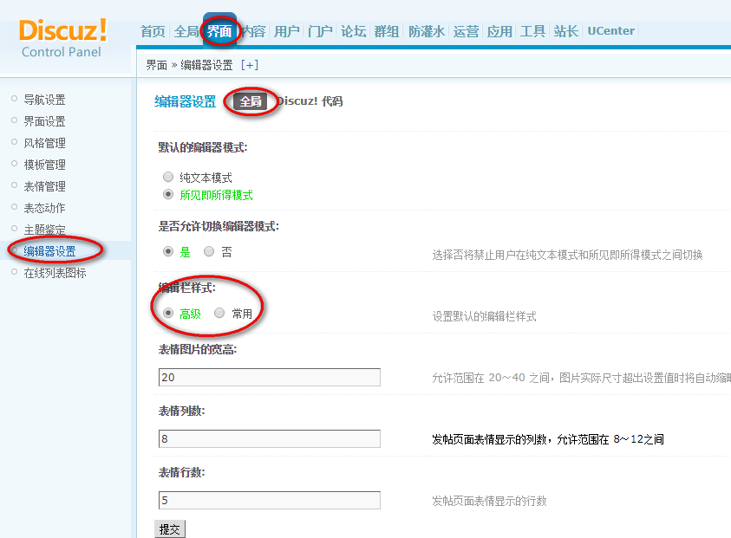Open the 全局 top navigation menu
This screenshot has width=731, height=538.
[186, 31]
